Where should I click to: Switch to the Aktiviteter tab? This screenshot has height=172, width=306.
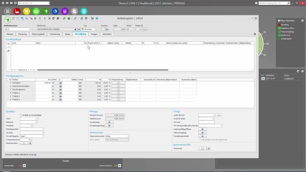pos(107,34)
